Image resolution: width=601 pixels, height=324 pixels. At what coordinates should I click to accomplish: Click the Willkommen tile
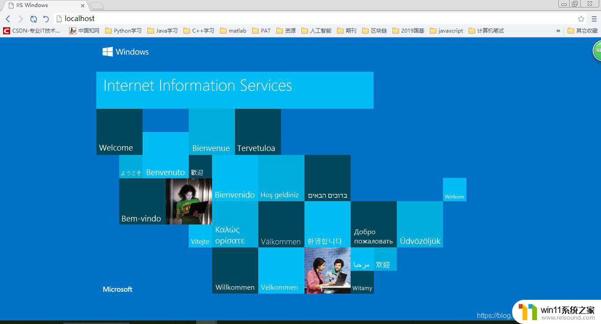click(x=235, y=271)
